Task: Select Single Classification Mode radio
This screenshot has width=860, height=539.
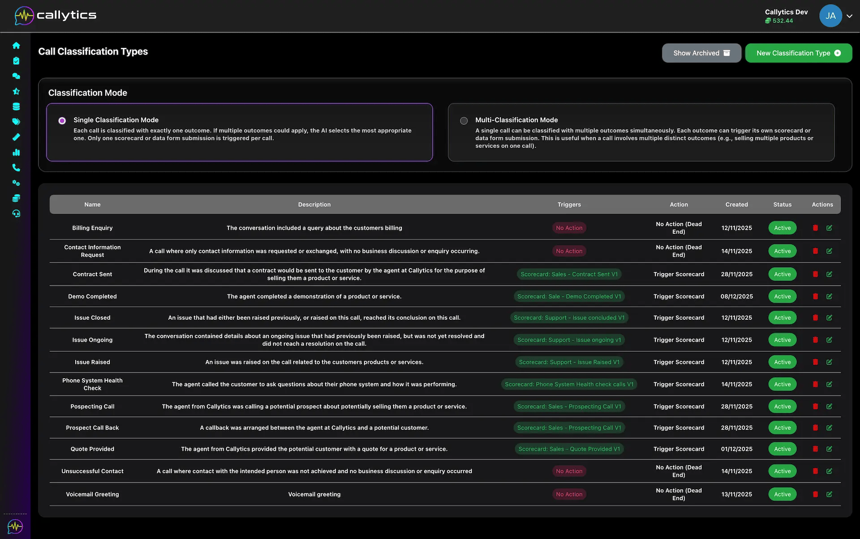Action: pyautogui.click(x=62, y=120)
